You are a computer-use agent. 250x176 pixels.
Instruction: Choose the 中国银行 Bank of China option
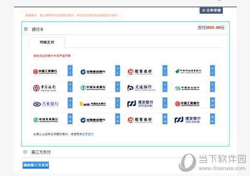pos(51,87)
